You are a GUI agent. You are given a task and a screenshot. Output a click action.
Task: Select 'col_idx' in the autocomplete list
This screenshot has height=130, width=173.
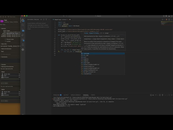[x=103, y=55]
